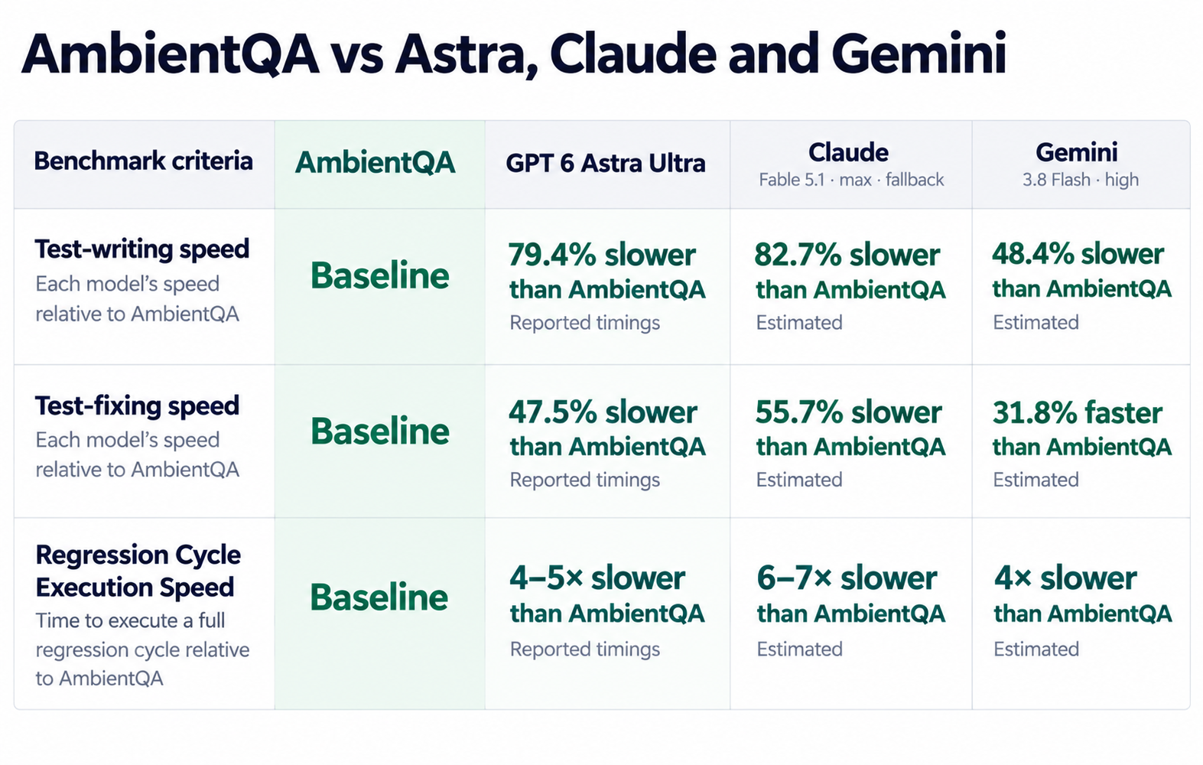Select the GPT 6 Astra Ultra header
1203x765 pixels.
point(605,163)
